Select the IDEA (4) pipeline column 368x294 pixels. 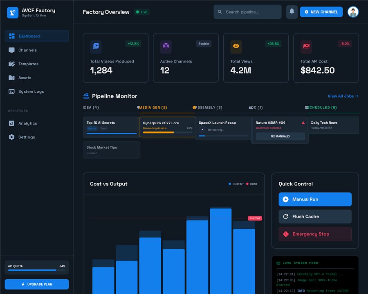click(91, 107)
